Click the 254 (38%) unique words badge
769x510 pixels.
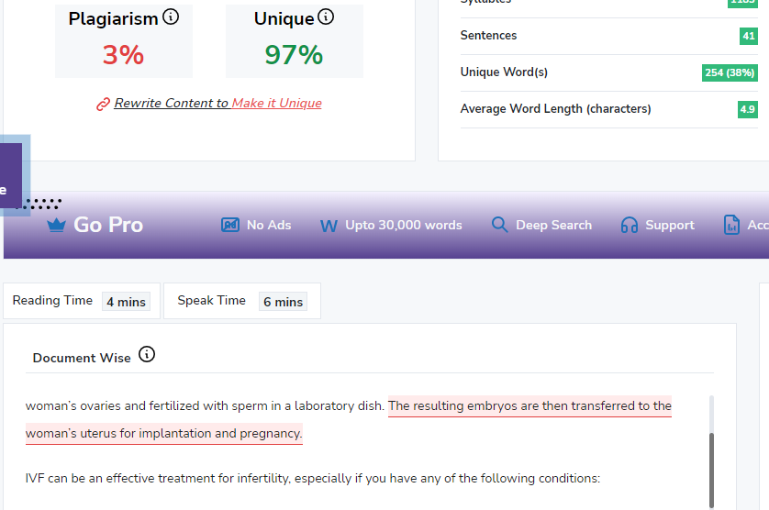click(730, 72)
